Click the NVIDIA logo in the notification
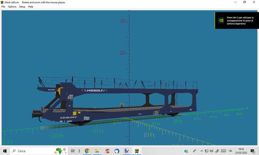The image size is (259, 155). click(221, 20)
